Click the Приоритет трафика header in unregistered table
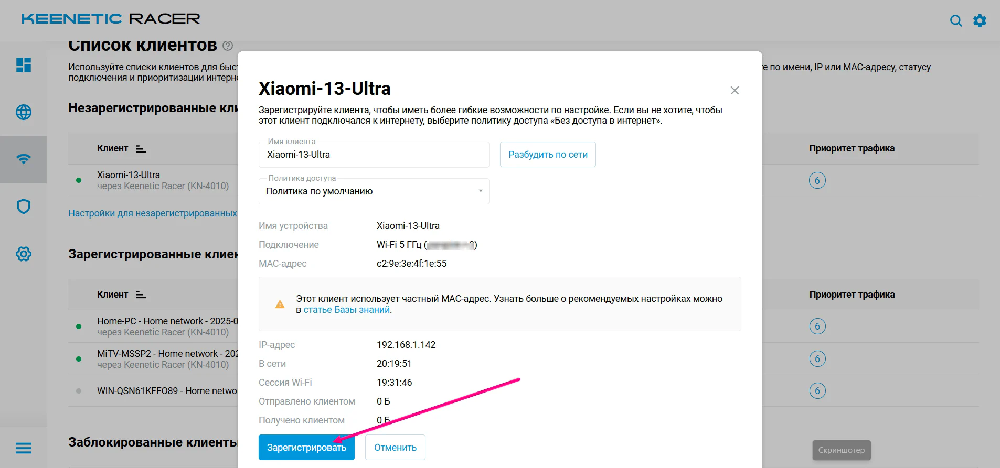Viewport: 1000px width, 468px height. pos(852,148)
